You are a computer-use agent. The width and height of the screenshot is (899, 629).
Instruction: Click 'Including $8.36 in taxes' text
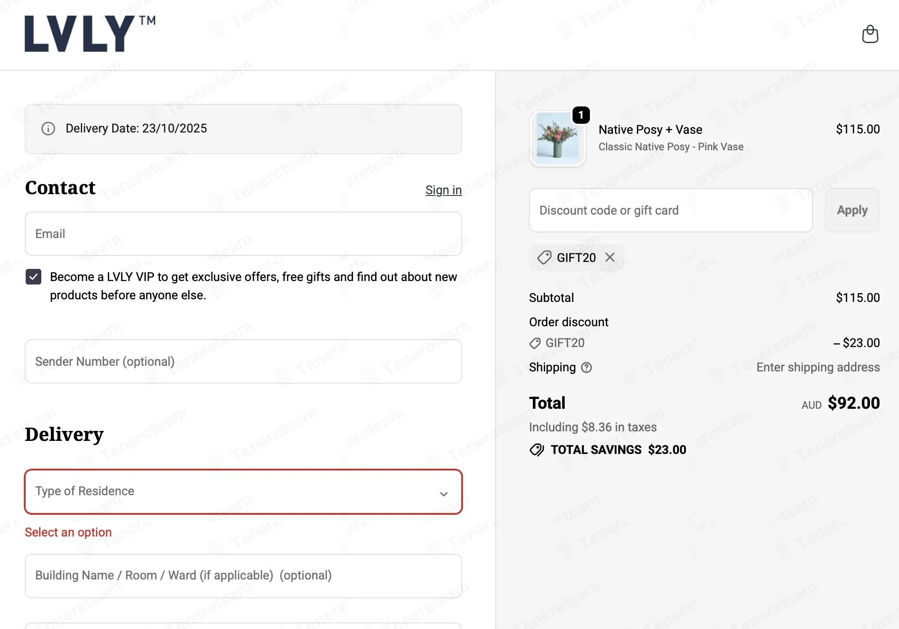point(593,427)
